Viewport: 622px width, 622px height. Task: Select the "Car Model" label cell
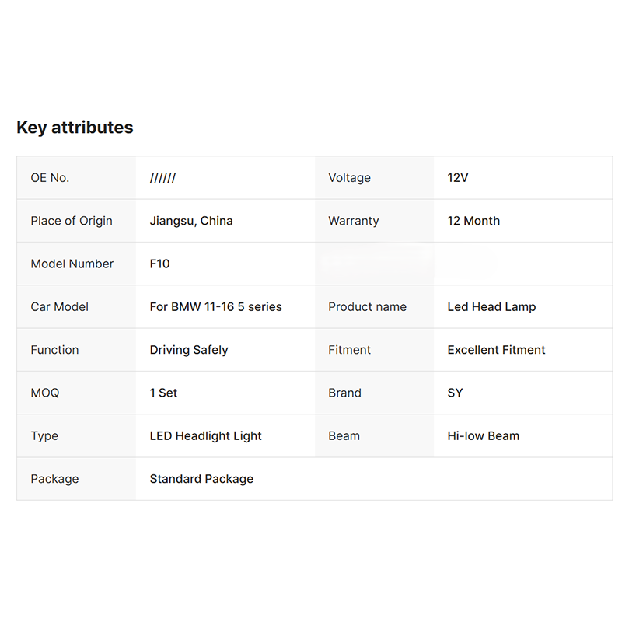point(59,307)
